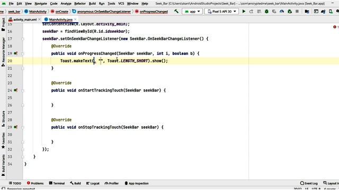Sync project with Gradle files elephant icon

coord(323,12)
